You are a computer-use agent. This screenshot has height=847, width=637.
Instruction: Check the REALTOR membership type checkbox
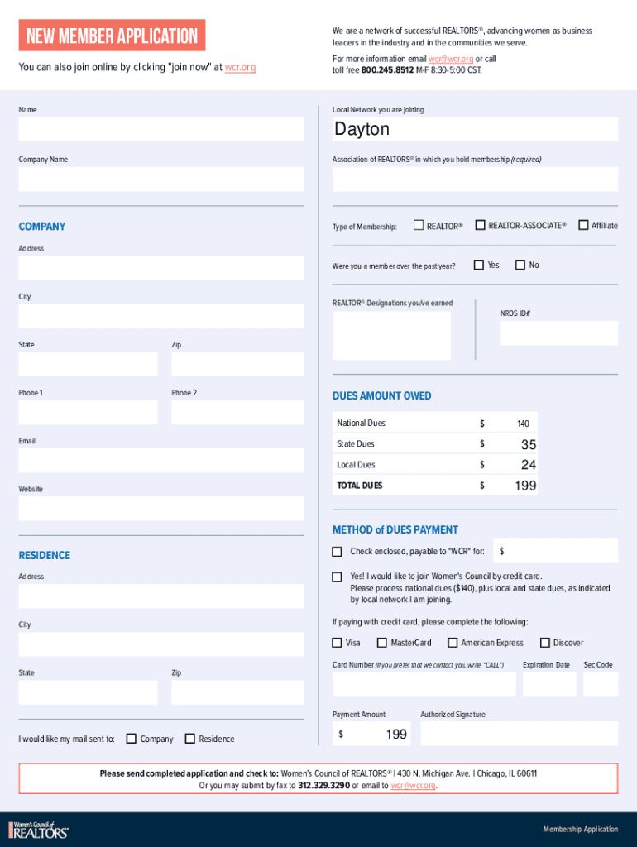coord(419,225)
